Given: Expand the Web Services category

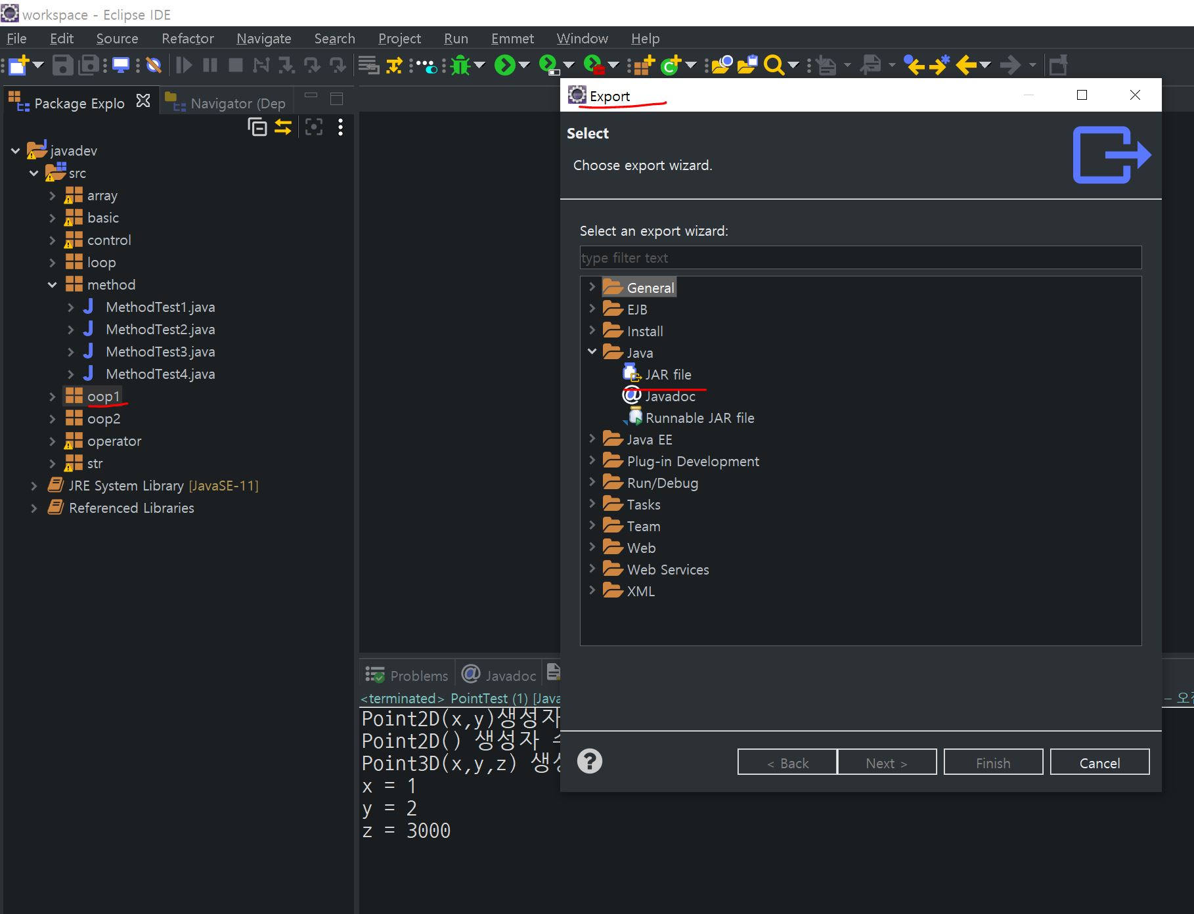Looking at the screenshot, I should tap(592, 569).
